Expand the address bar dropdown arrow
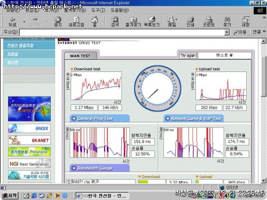Viewport: 267px width, 200px height. tap(226, 33)
